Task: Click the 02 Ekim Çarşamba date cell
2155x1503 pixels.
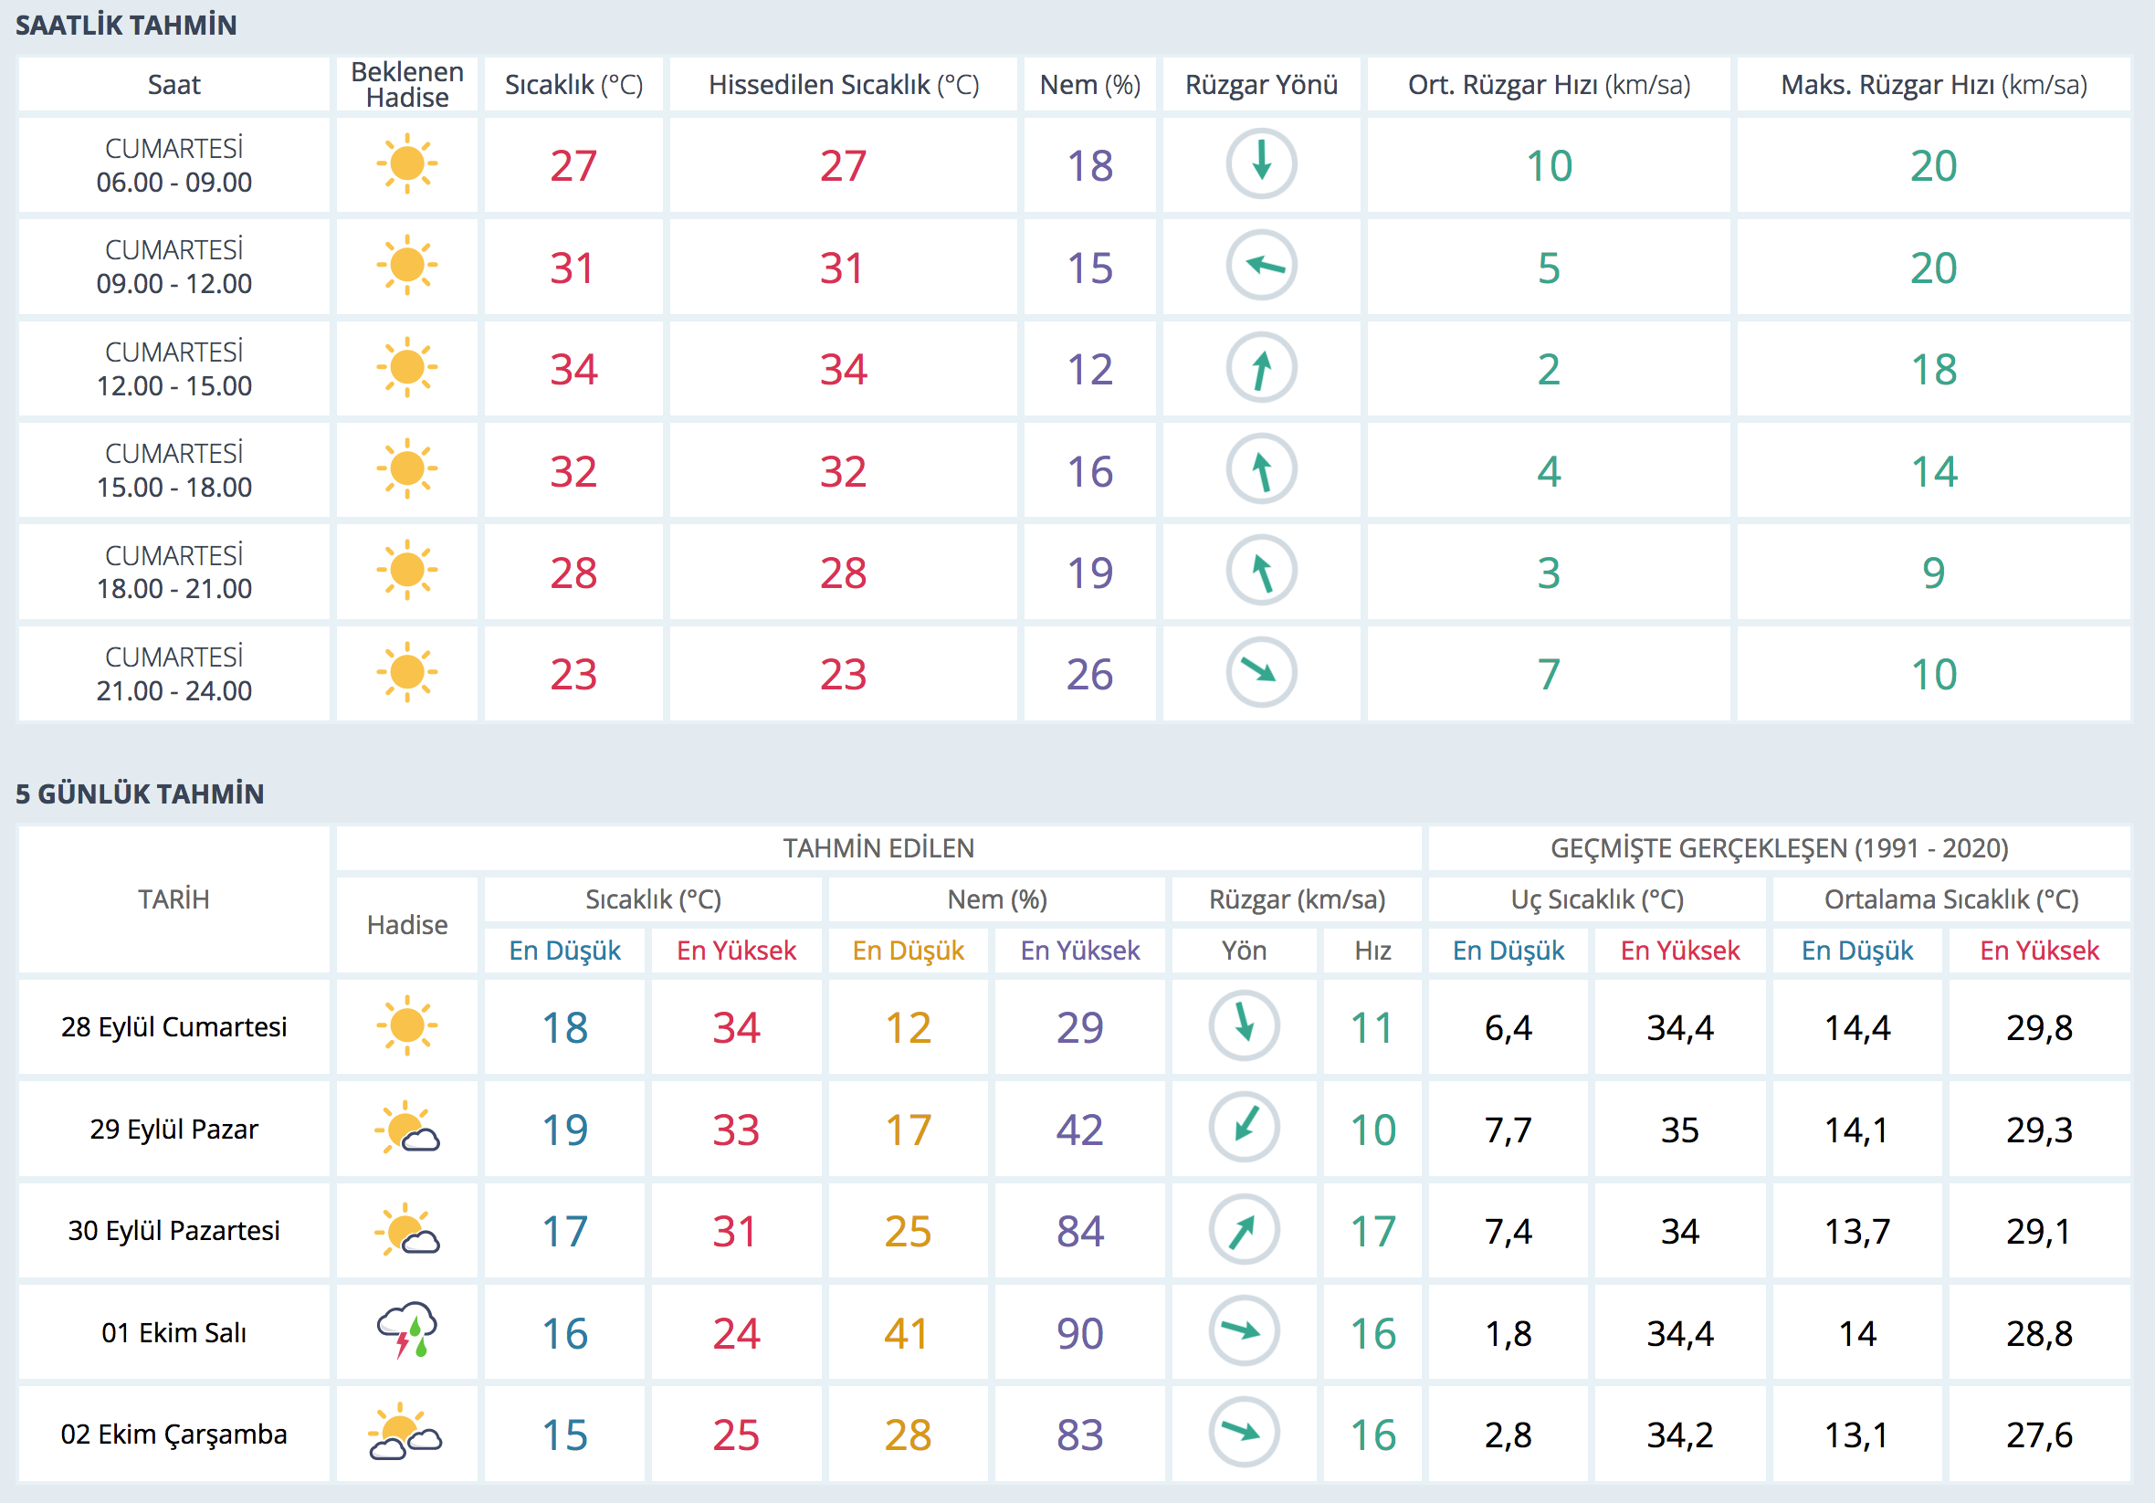Action: point(173,1434)
